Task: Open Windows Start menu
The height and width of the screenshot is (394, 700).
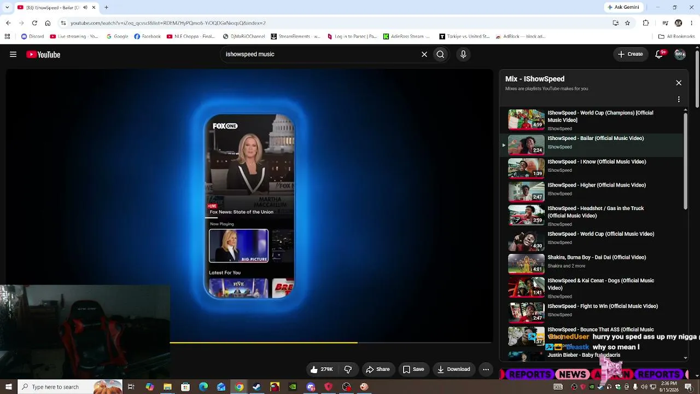Action: click(8, 387)
